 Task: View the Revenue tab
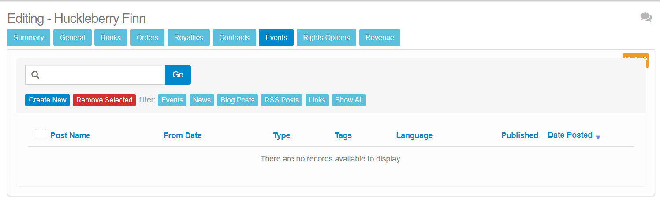(380, 37)
